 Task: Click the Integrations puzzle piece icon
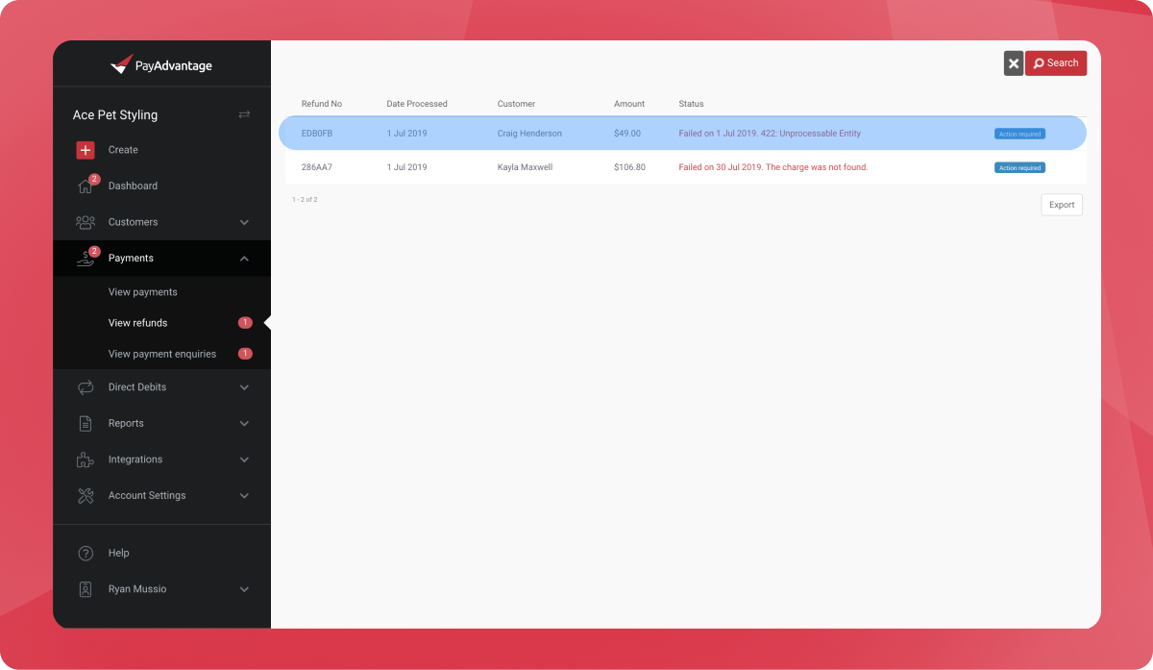coord(86,459)
